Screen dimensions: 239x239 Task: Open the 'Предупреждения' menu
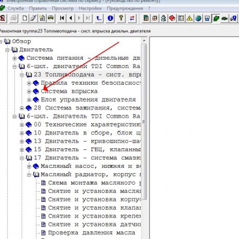[125, 8]
